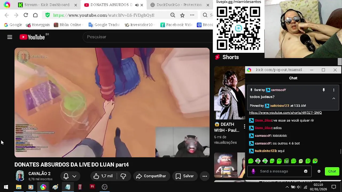Insert the first green smiling emote

(x=251, y=161)
